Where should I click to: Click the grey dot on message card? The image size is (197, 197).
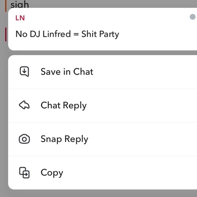pos(193,17)
